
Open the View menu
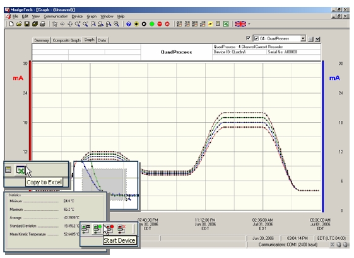tap(36, 16)
